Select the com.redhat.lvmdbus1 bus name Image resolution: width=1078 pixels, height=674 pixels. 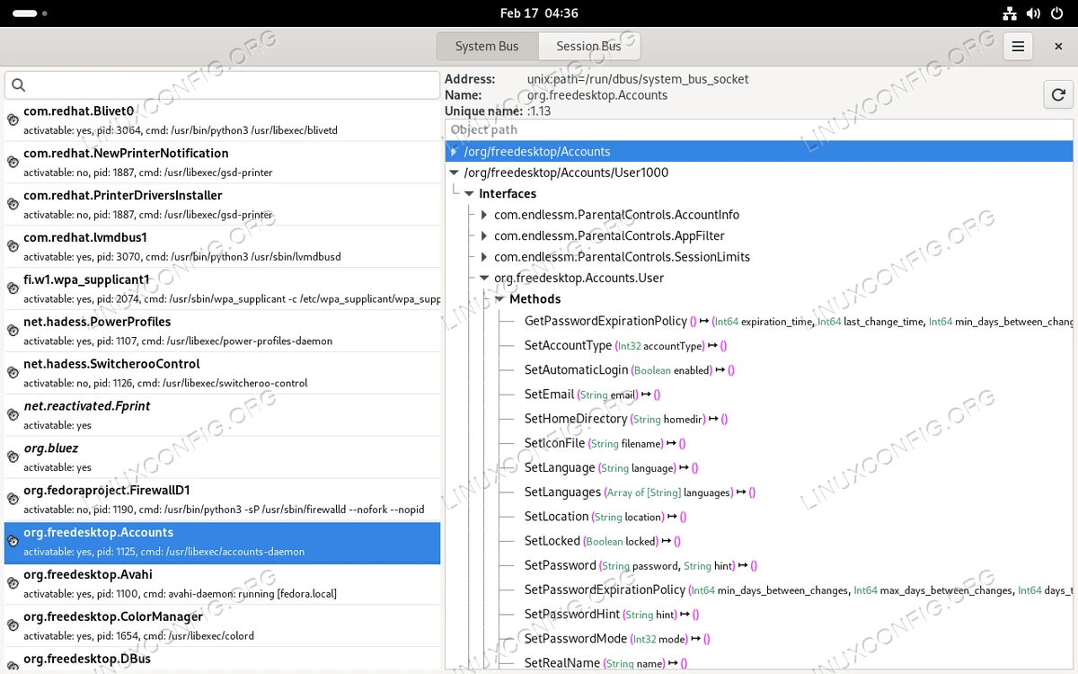222,246
